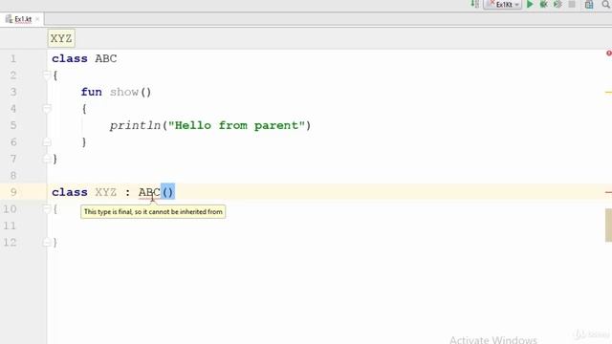
Task: Click the highlighted parentheses after ABC on line 9
Action: 168,192
